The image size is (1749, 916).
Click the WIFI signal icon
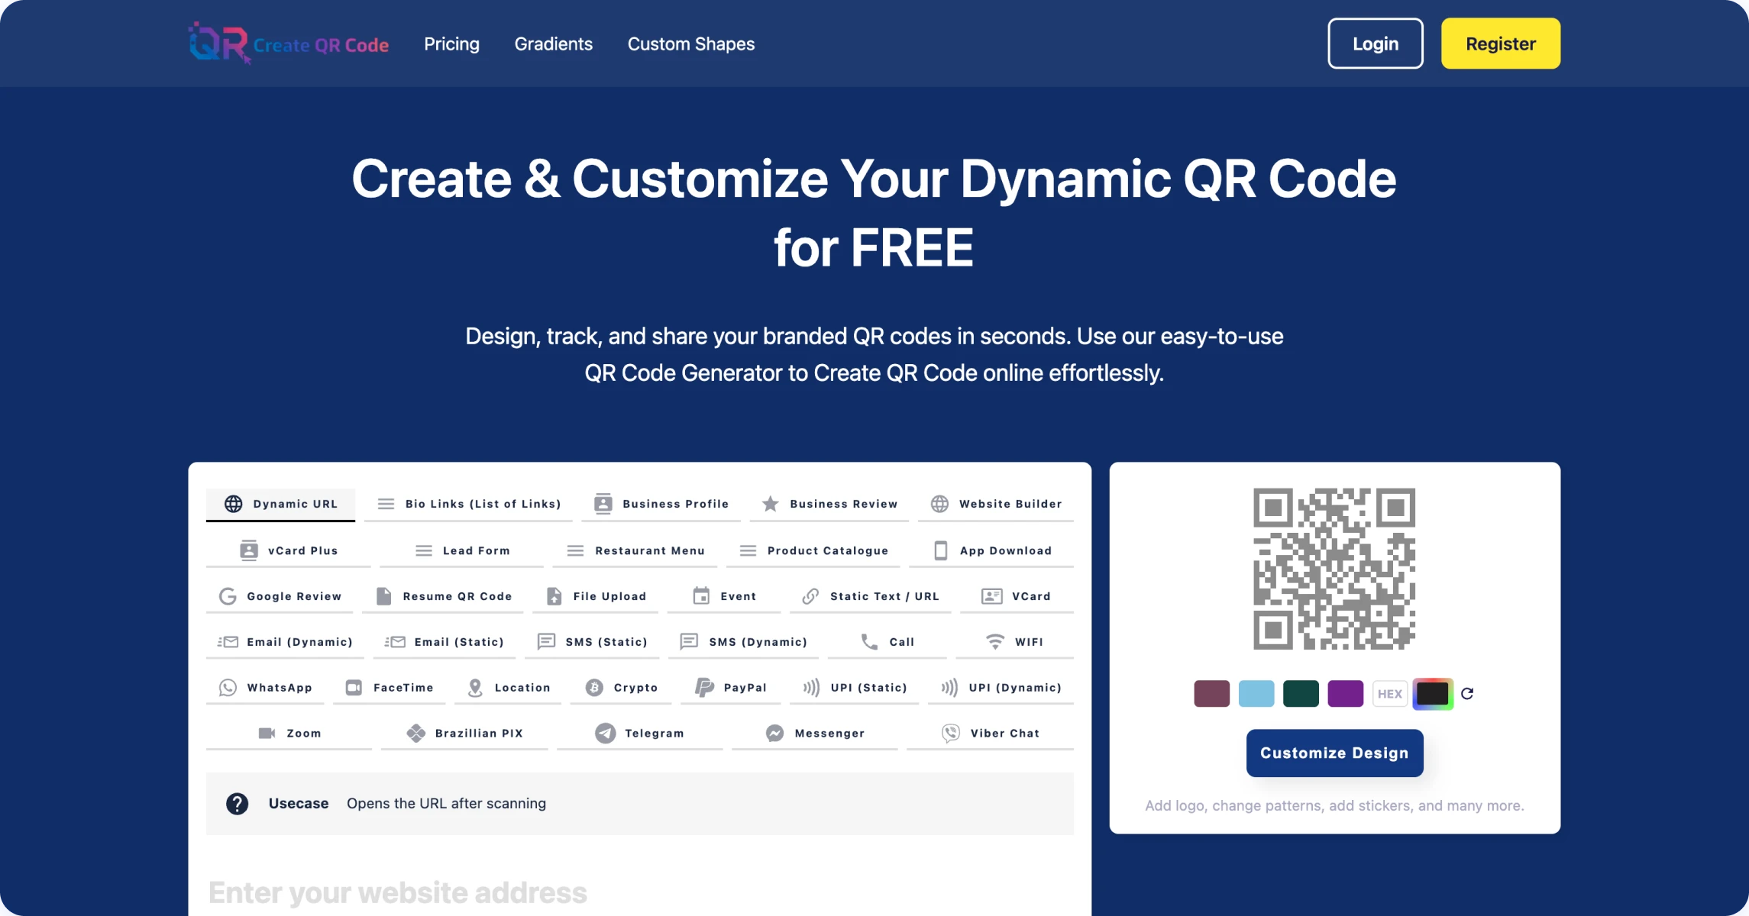coord(994,642)
